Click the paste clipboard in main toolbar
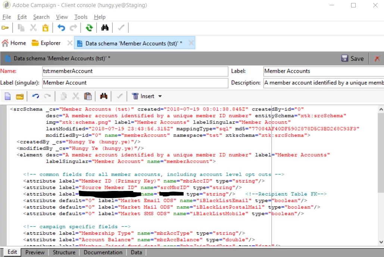384x257 pixels. pyautogui.click(x=45, y=28)
